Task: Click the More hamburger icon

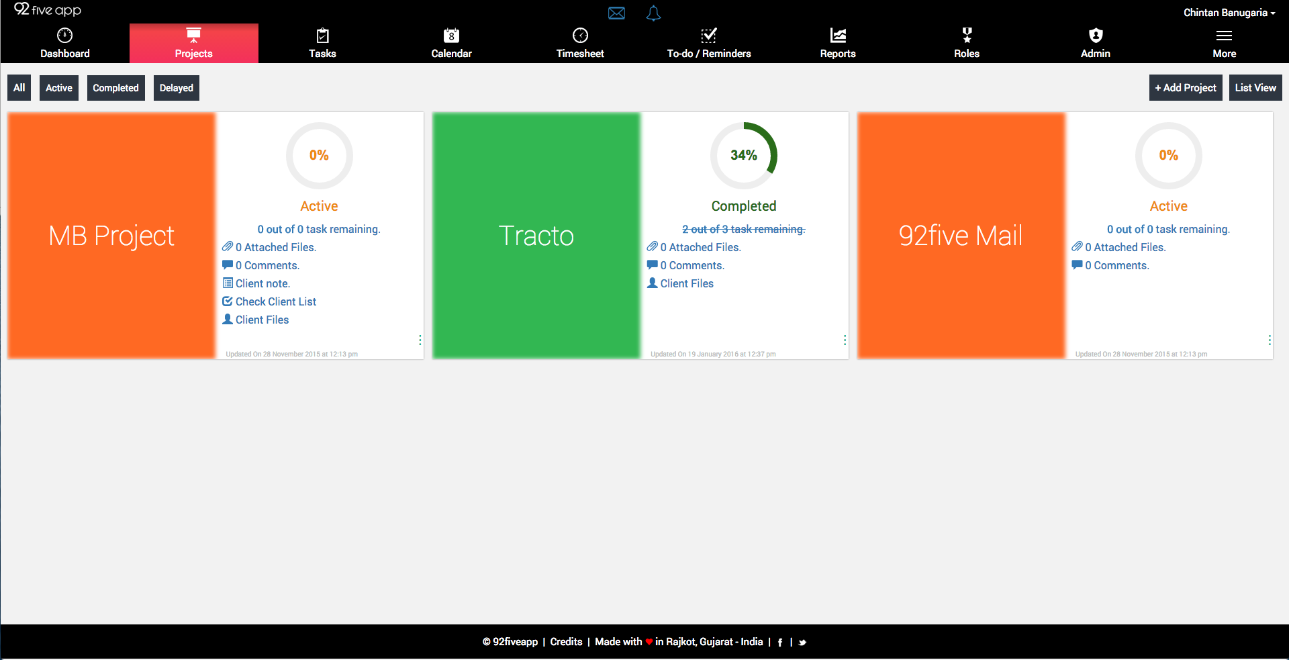Action: tap(1224, 36)
